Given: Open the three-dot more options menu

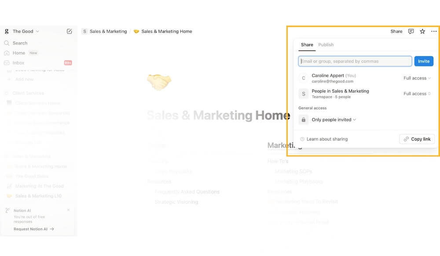Looking at the screenshot, I should tap(434, 31).
